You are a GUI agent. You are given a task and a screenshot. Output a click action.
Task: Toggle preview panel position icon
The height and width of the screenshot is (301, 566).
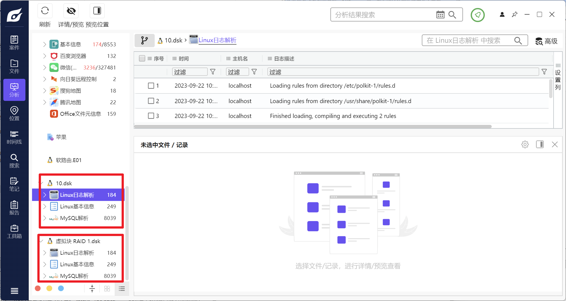[x=540, y=144]
